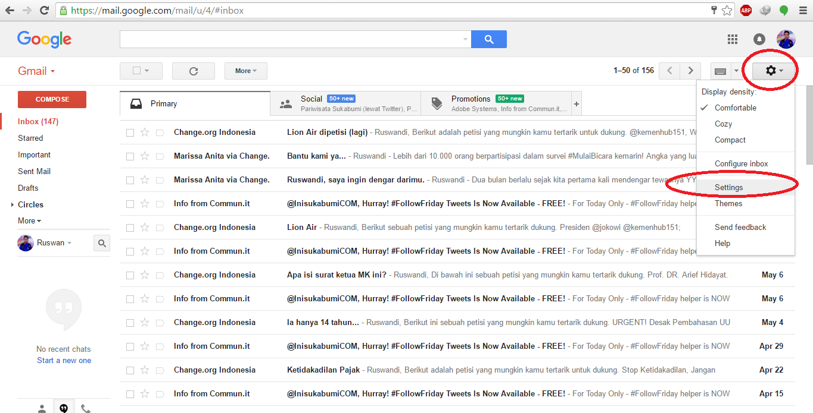Screen dimensions: 813x413
Task: Tick checkbox for Bantu kami ya... email
Action: point(130,156)
